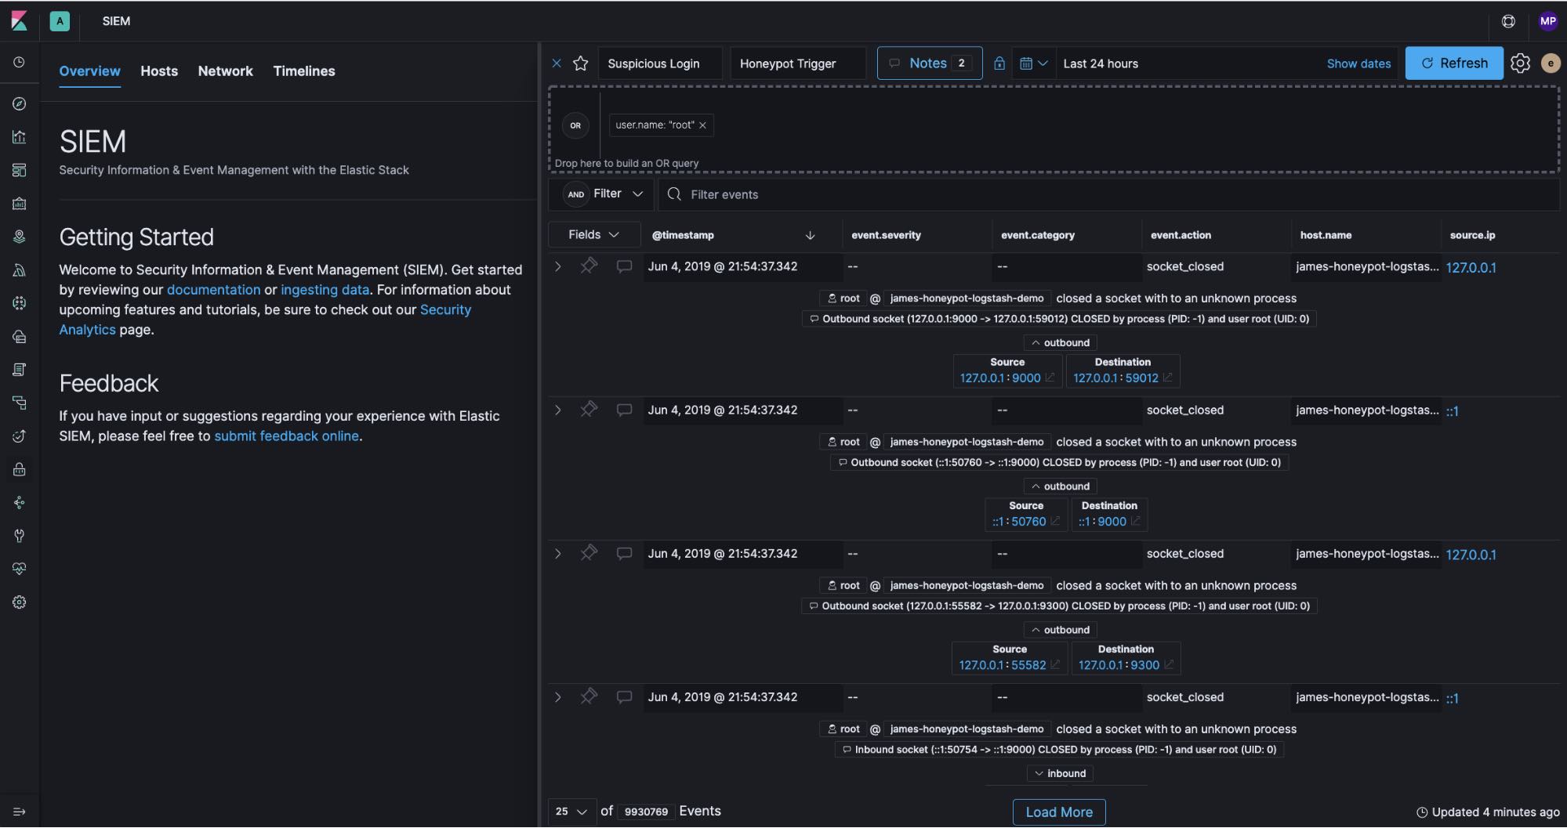1567x828 pixels.
Task: Open timeline settings gear icon
Action: point(1520,63)
